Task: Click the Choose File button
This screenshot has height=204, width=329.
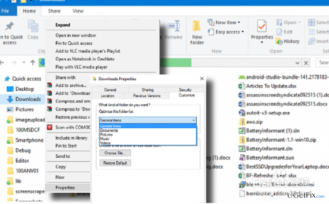Action: tap(115, 153)
